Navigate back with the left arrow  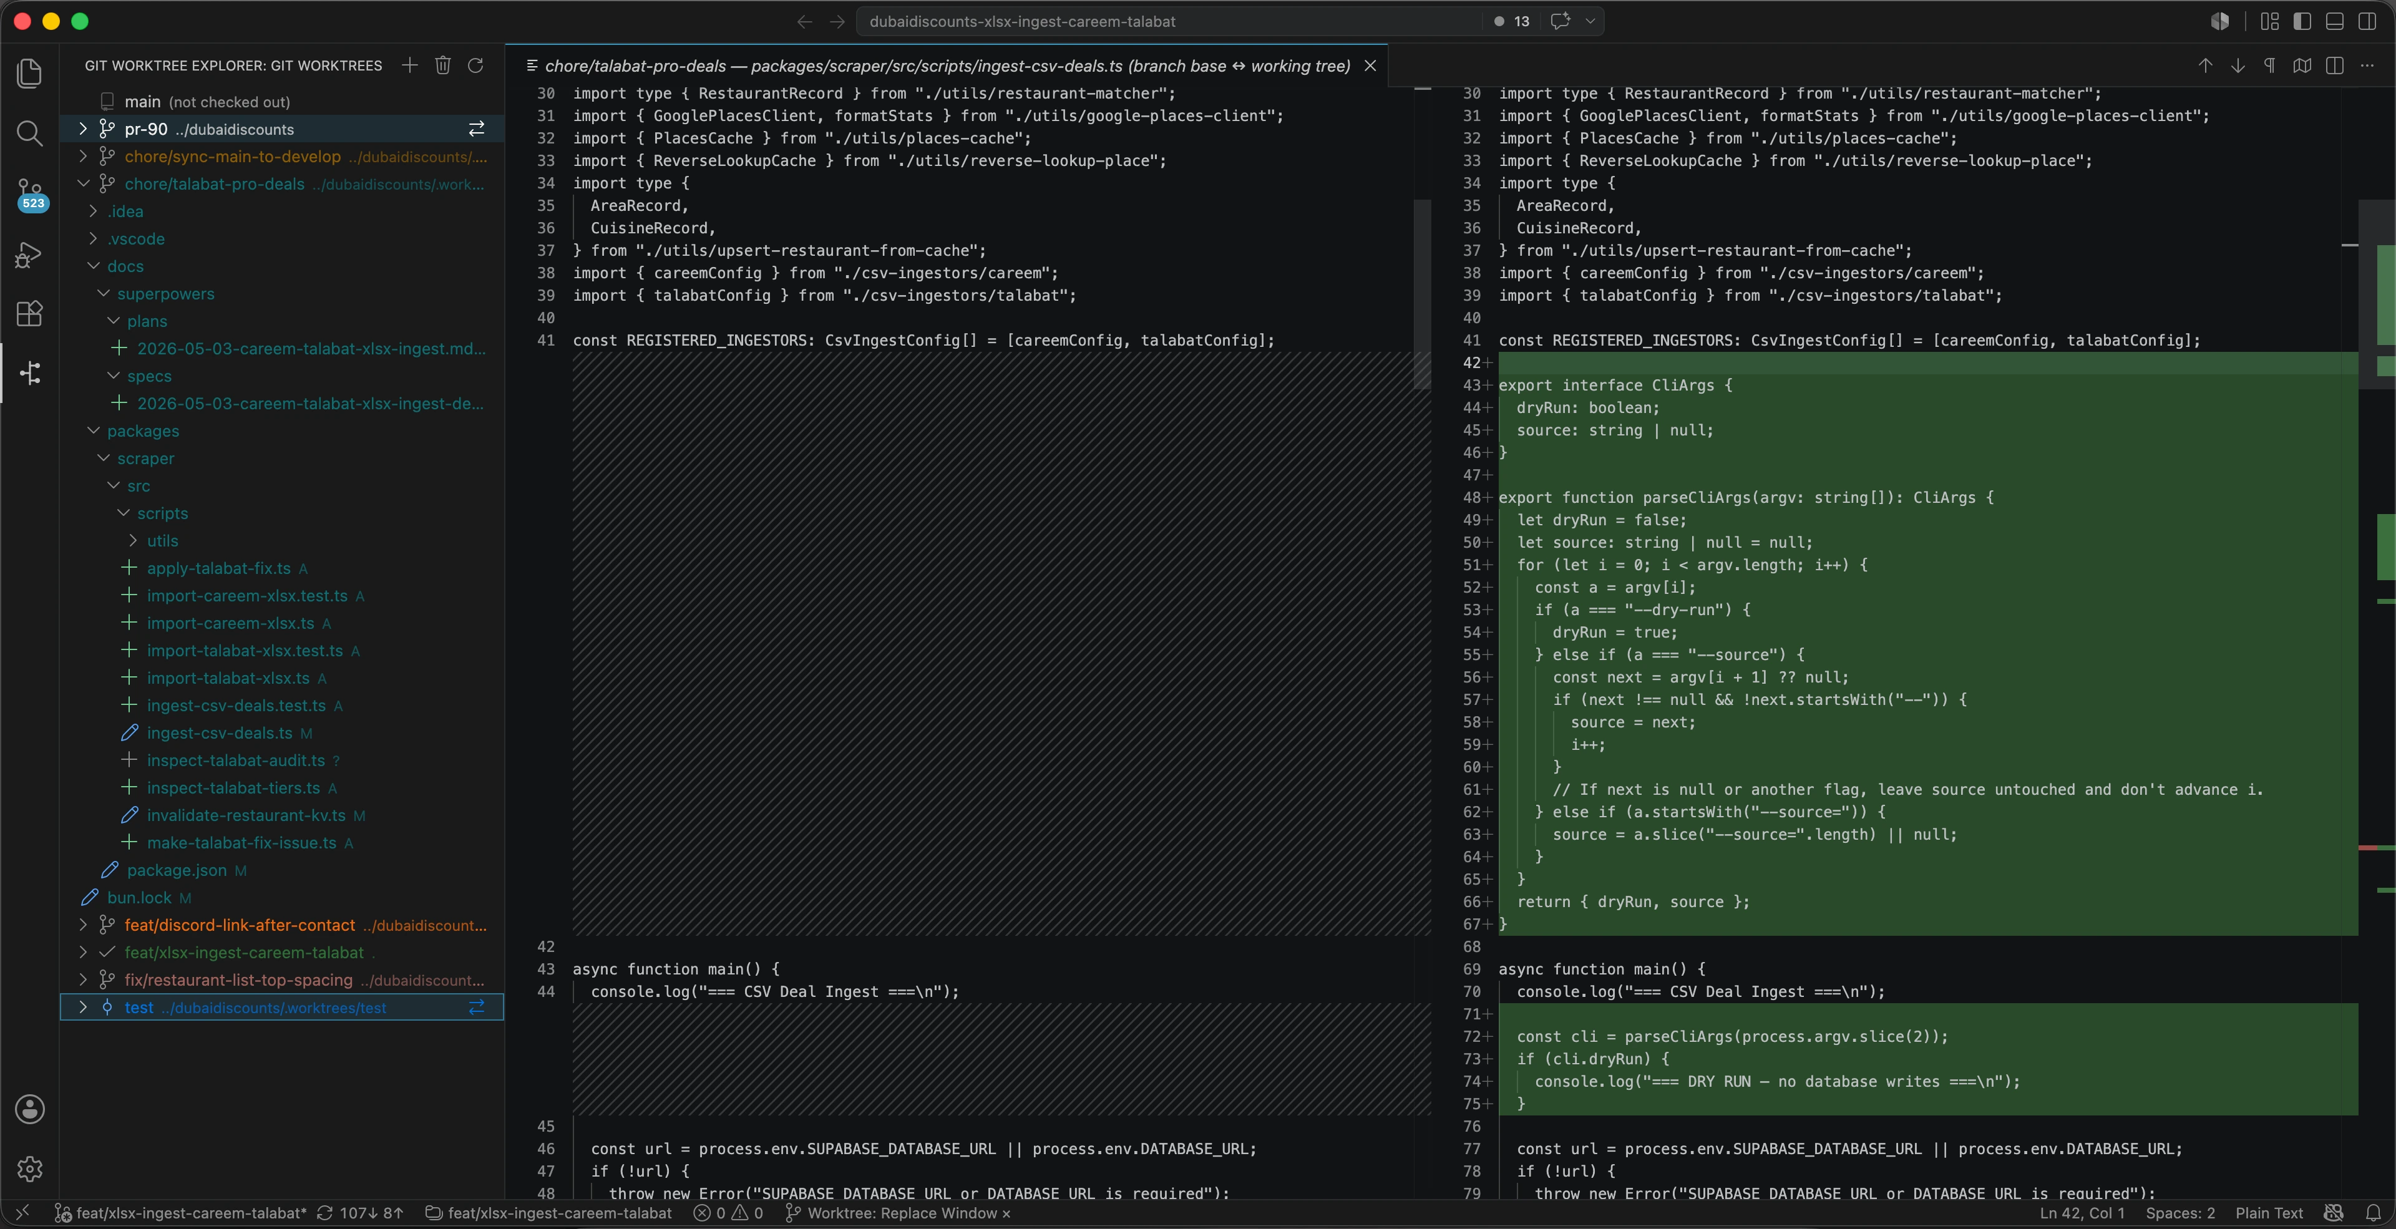(x=804, y=21)
